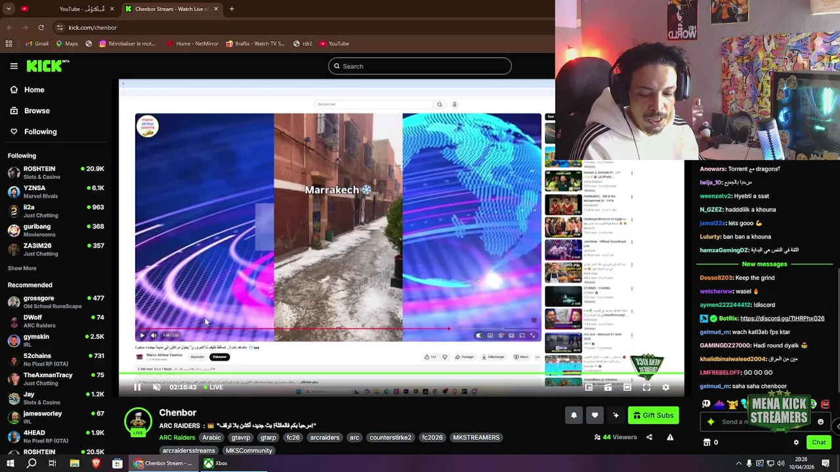Click the LIVE indicator in player bar
The width and height of the screenshot is (840, 472).
click(213, 387)
